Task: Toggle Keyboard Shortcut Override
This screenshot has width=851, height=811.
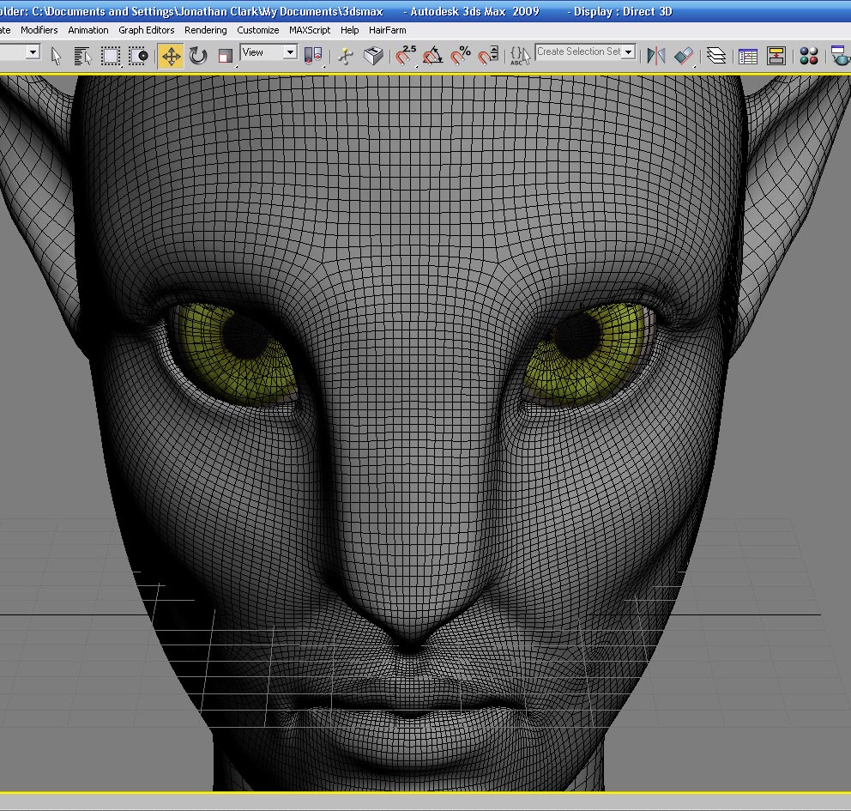Action: pos(373,56)
